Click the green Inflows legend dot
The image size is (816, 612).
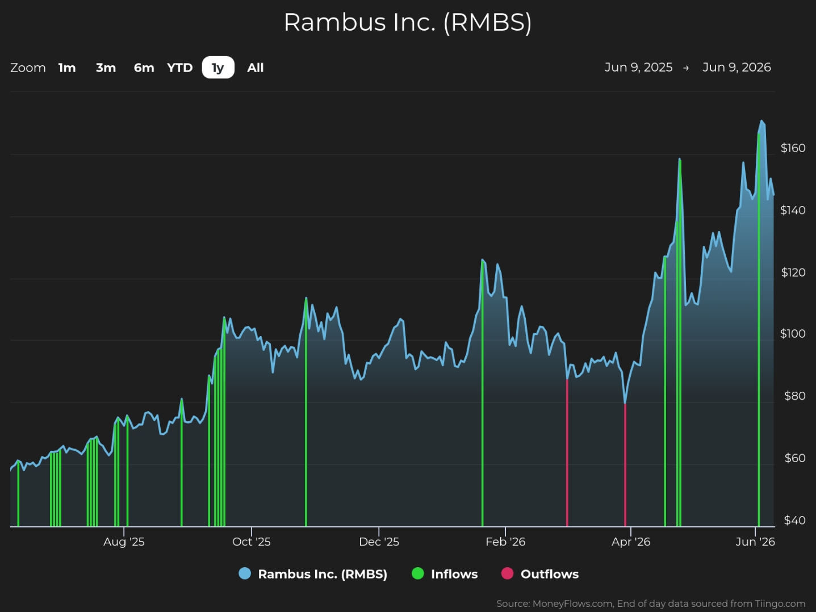point(417,573)
